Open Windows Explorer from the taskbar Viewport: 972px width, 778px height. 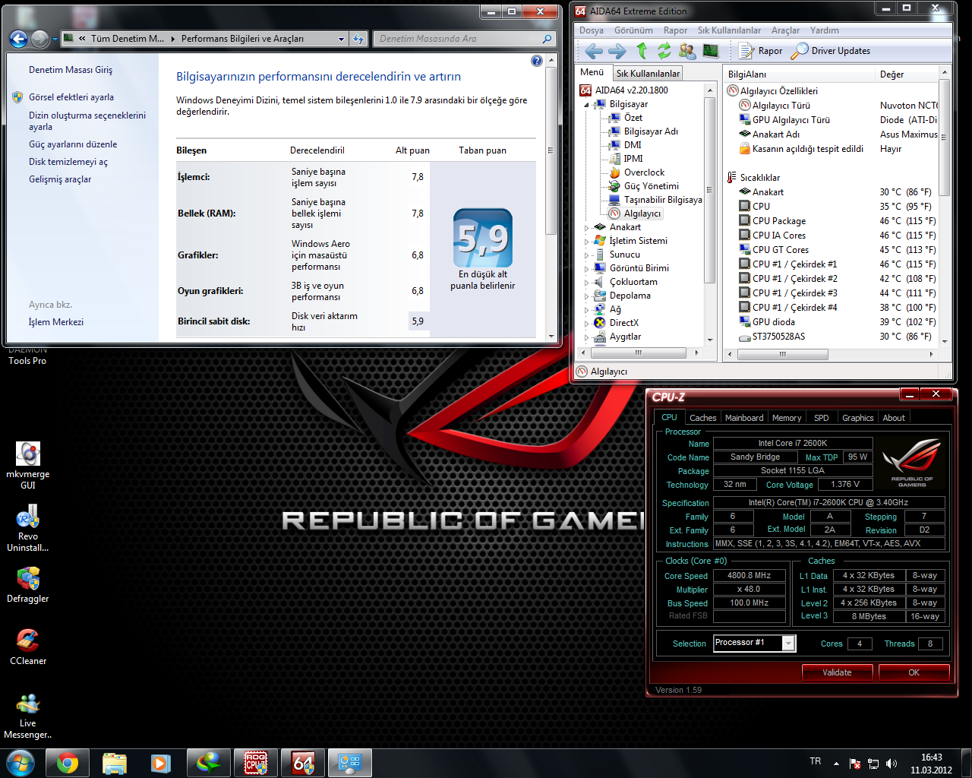tap(114, 763)
